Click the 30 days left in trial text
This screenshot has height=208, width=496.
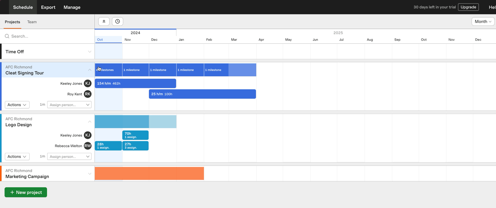tap(434, 7)
